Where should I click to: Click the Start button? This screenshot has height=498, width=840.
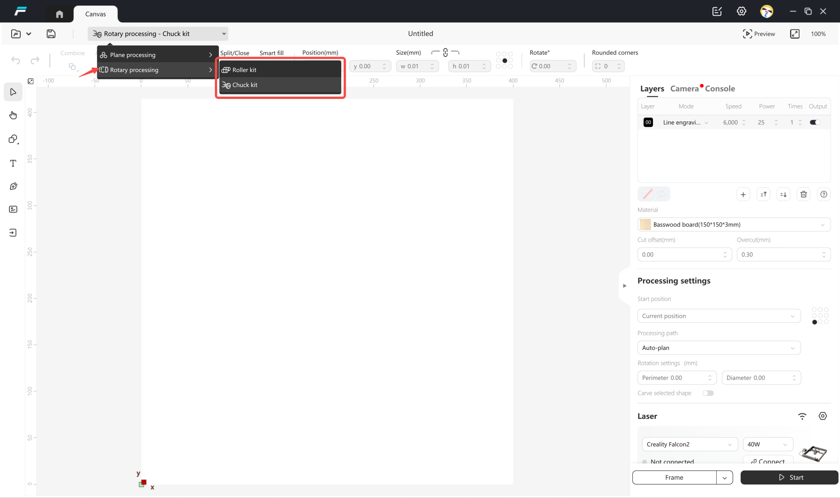[x=789, y=477]
